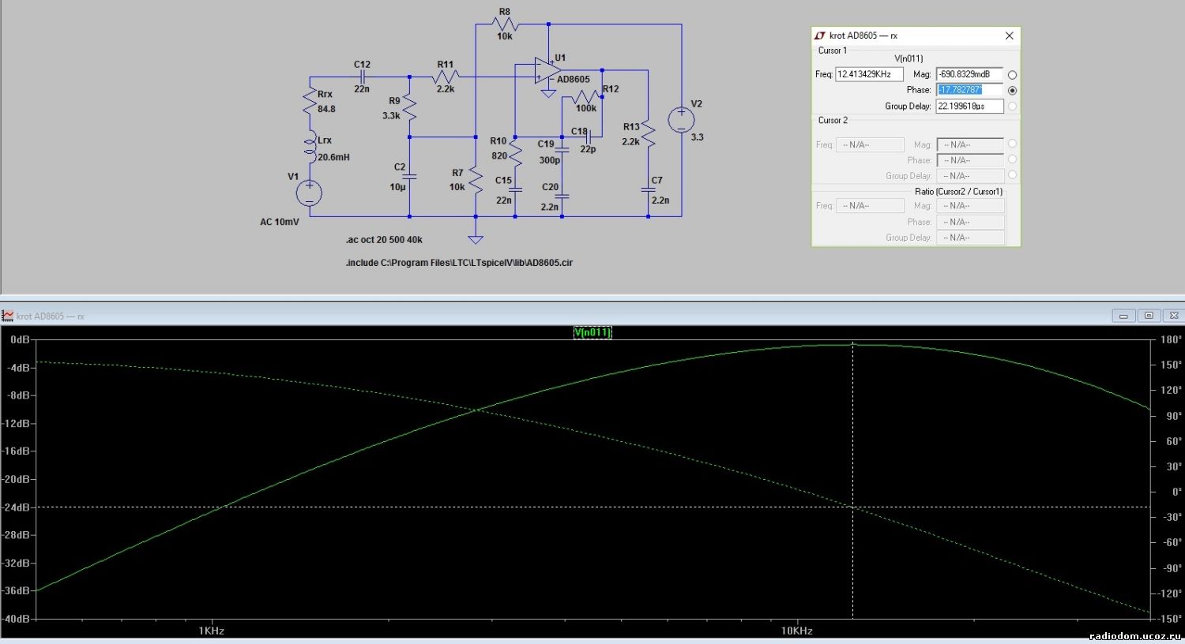This screenshot has height=644, width=1185.
Task: Click the C18 22p capacitor
Action: (x=589, y=137)
